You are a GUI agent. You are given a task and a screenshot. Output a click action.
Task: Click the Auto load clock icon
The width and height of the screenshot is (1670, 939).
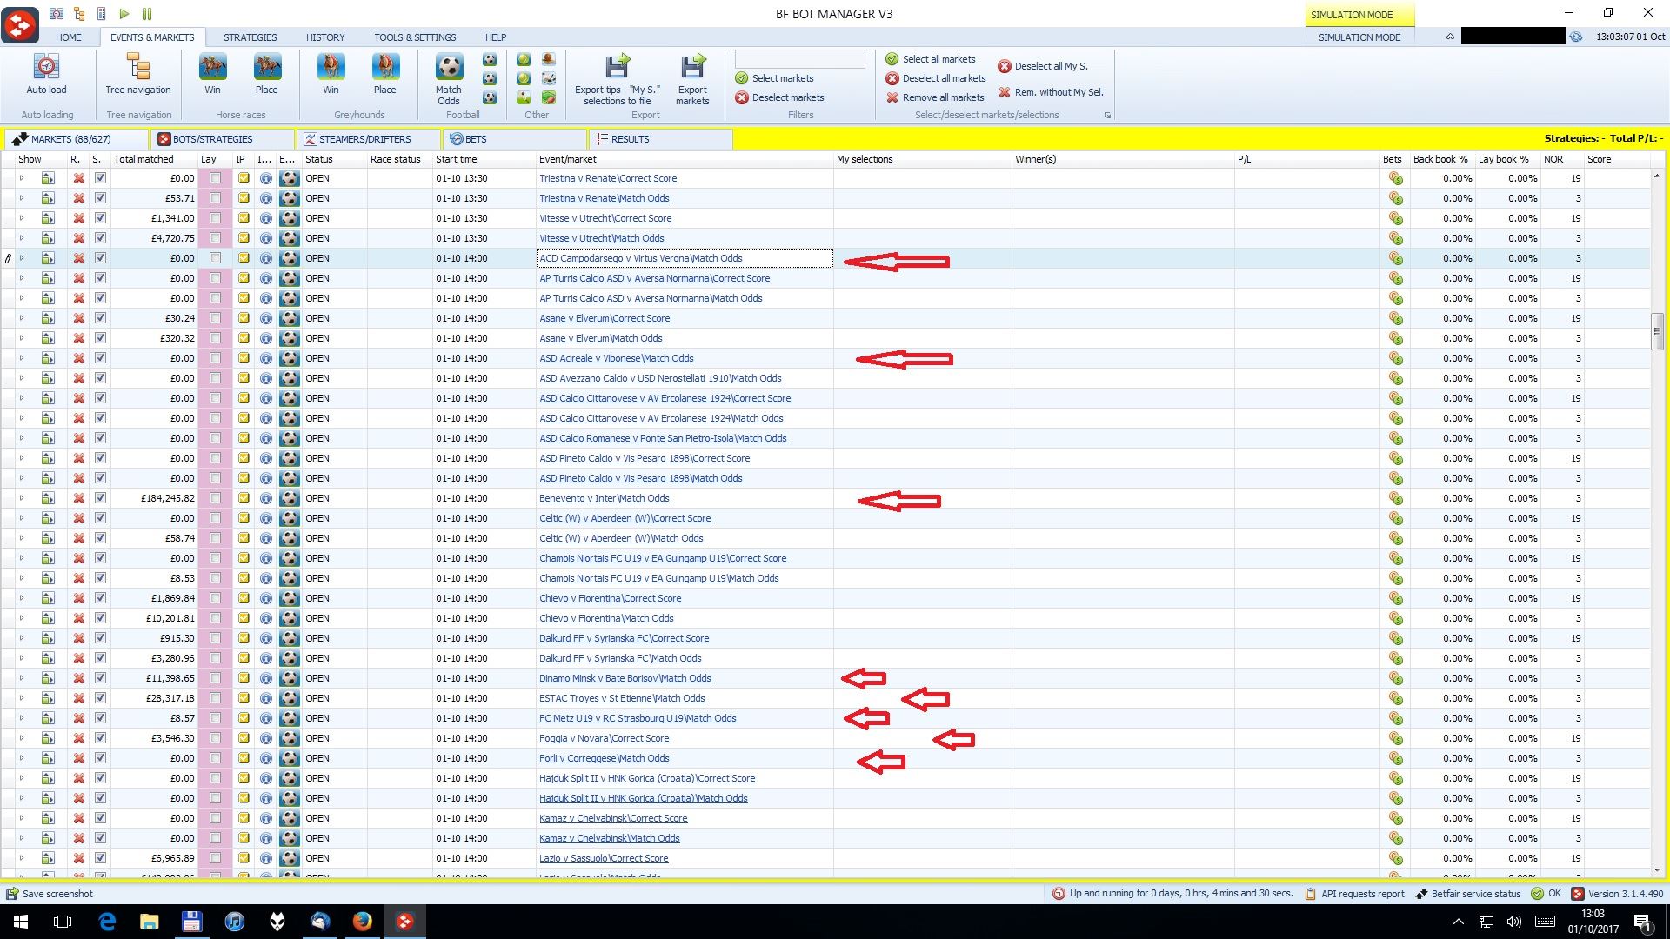point(46,67)
